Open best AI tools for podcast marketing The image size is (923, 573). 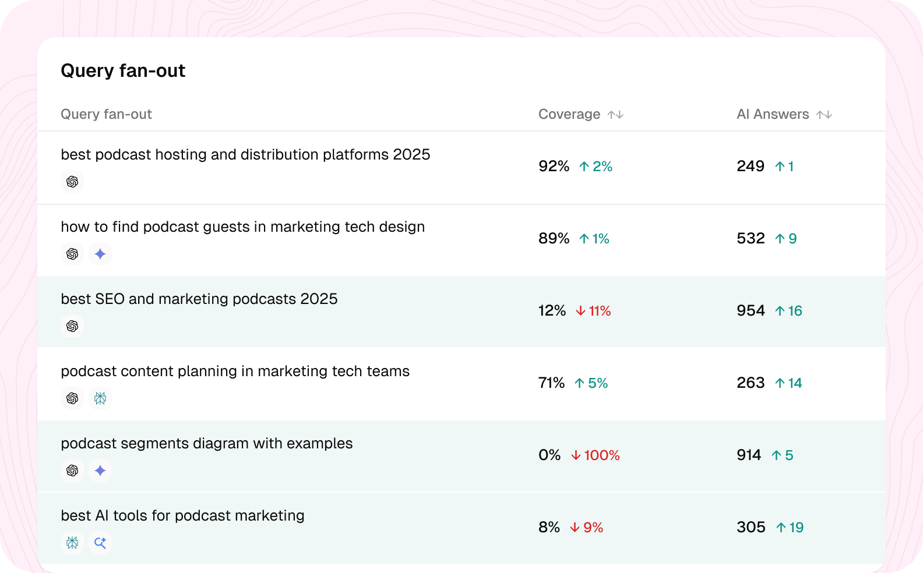click(182, 515)
